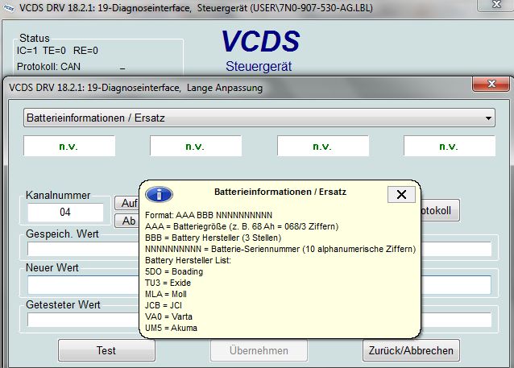514x368 pixels.
Task: Click the 'IC=1 TE=0 RE=0' status line
Action: 57,51
